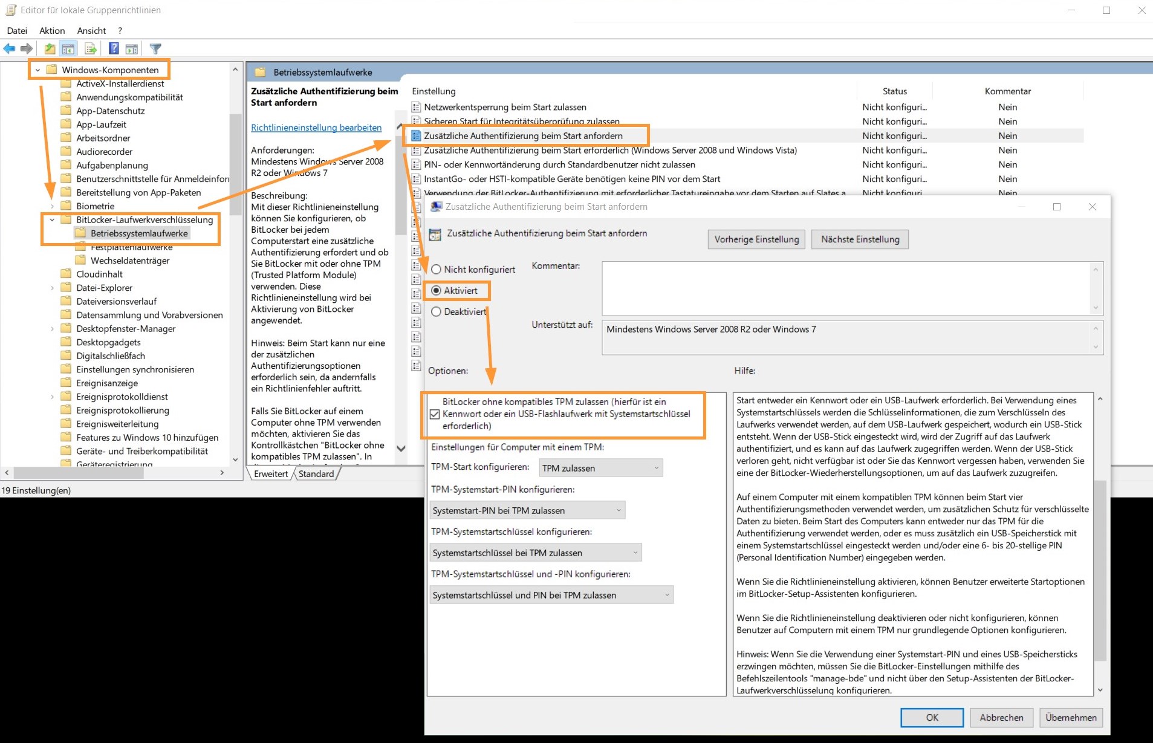Click the folder icon of Arbeitsordner
The height and width of the screenshot is (743, 1153).
[x=67, y=138]
